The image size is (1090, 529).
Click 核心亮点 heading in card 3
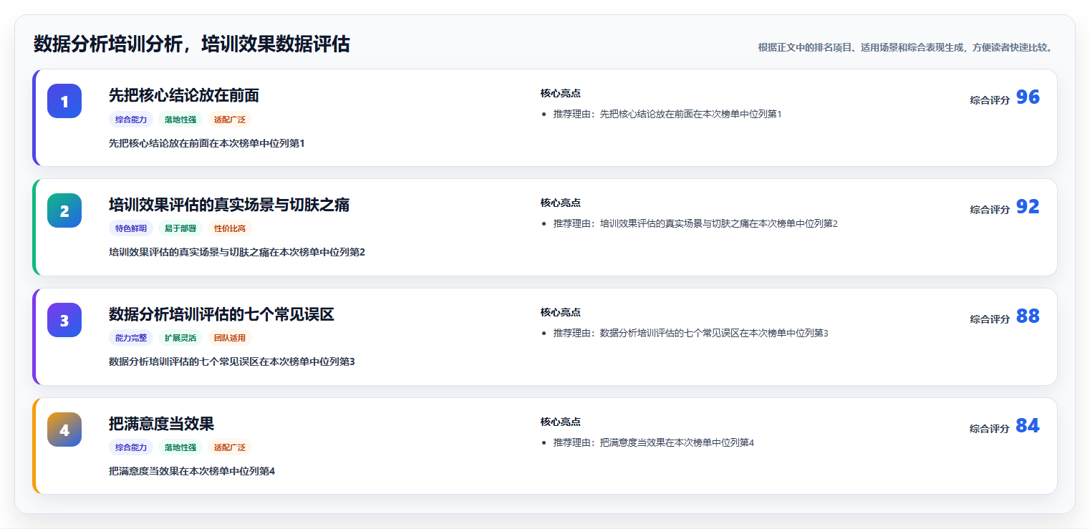tap(561, 312)
